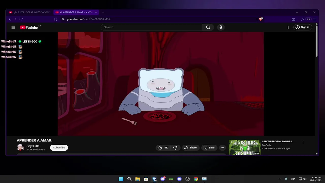Switch ESP input language
Viewport: 325px width, 183px height.
tap(293, 179)
